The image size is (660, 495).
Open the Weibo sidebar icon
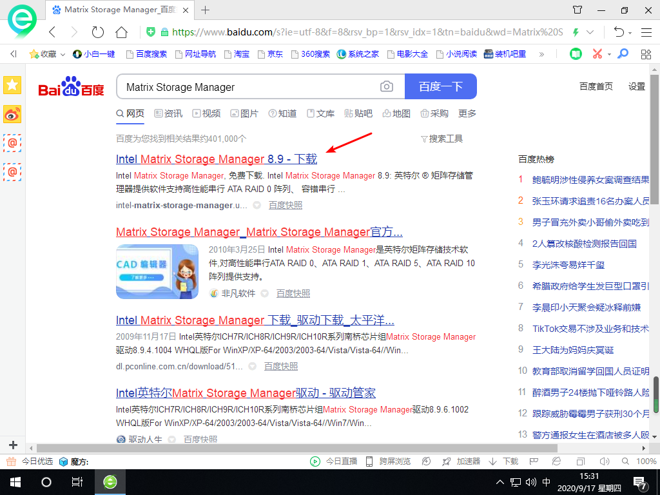pyautogui.click(x=12, y=114)
